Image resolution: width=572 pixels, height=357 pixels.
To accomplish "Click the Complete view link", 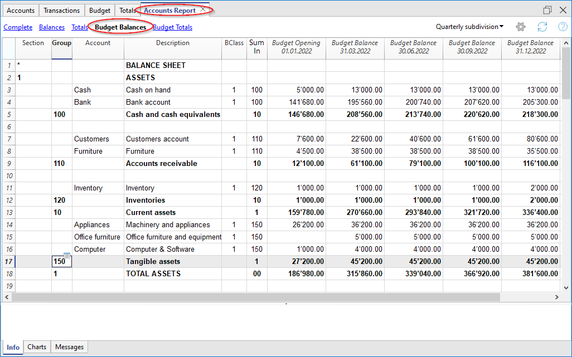I will [18, 27].
